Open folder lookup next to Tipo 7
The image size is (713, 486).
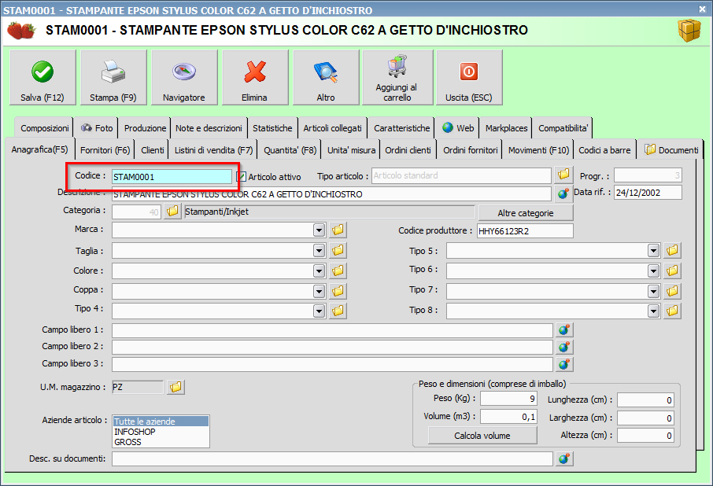[672, 291]
